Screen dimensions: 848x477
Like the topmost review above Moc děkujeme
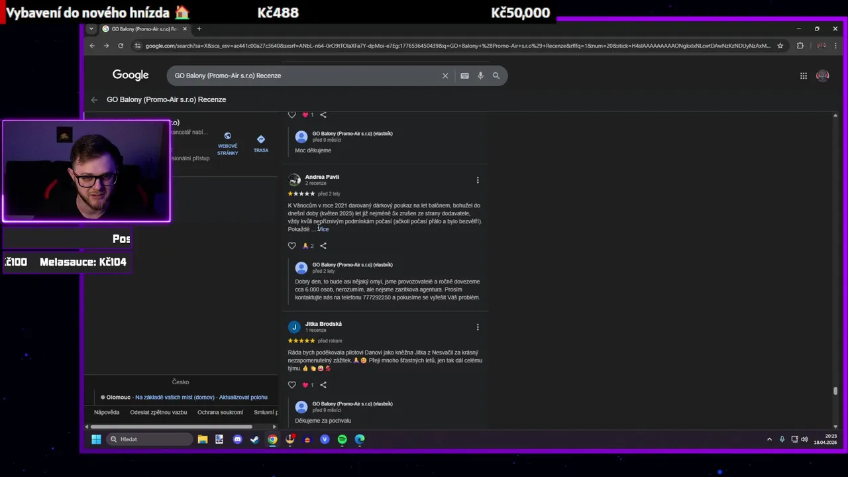click(292, 115)
